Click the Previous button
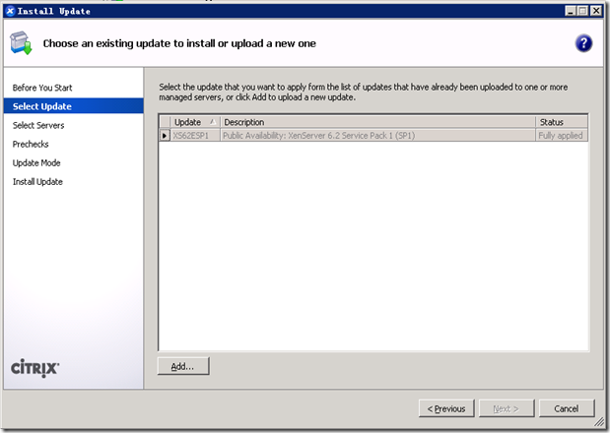Screen dimensions: 610x433 (446, 408)
